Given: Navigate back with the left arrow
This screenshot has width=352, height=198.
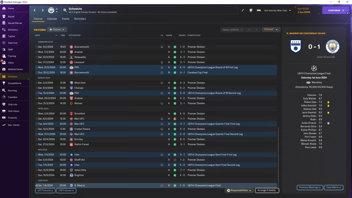Looking at the screenshot, I should 35,10.
